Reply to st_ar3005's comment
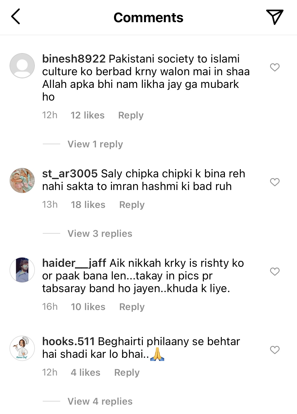Viewport: 297px width, 414px height. (132, 205)
